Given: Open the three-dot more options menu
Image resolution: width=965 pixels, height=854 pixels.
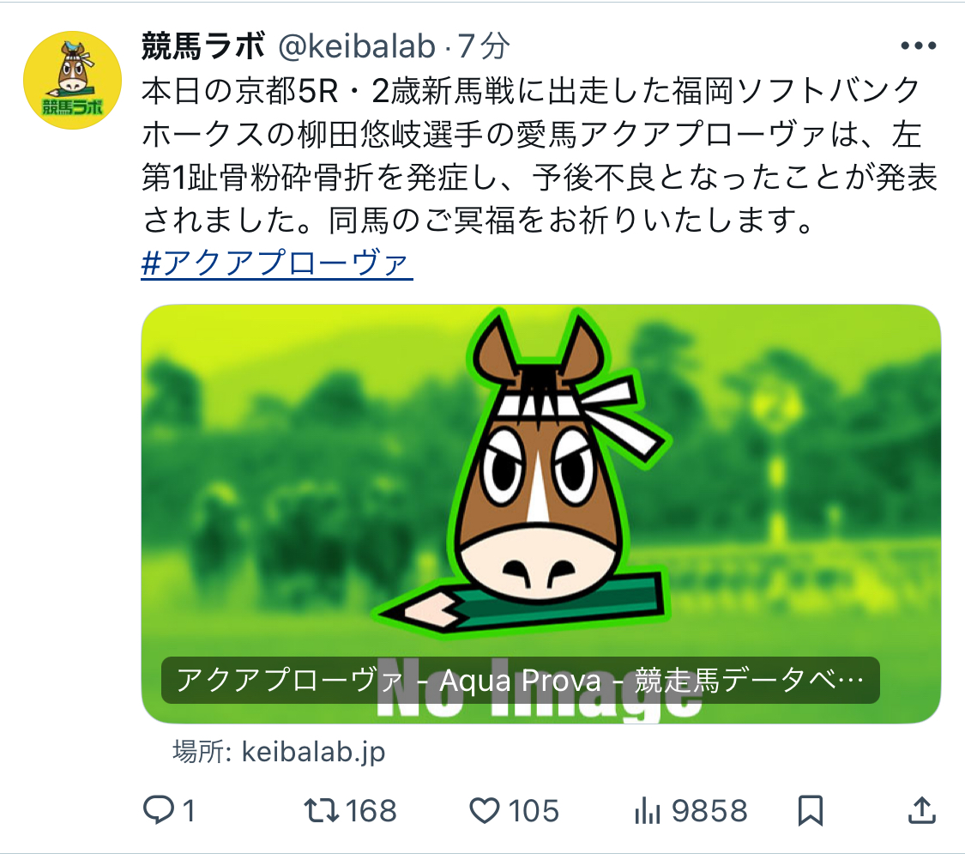Looking at the screenshot, I should click(x=916, y=47).
